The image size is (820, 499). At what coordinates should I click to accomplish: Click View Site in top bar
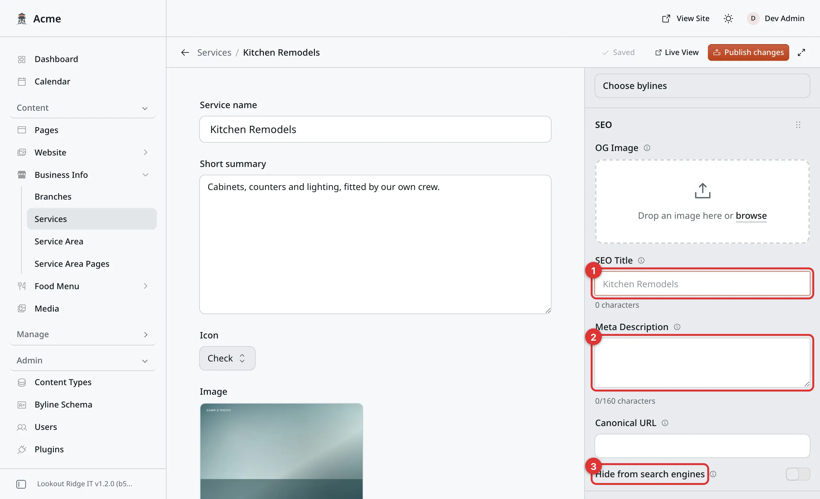685,19
